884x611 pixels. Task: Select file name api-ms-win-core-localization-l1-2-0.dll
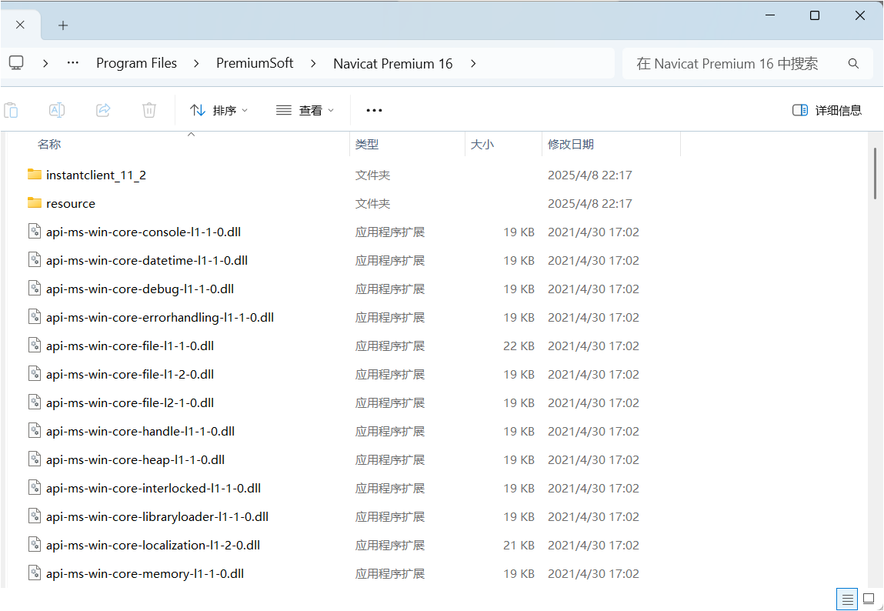click(x=153, y=545)
